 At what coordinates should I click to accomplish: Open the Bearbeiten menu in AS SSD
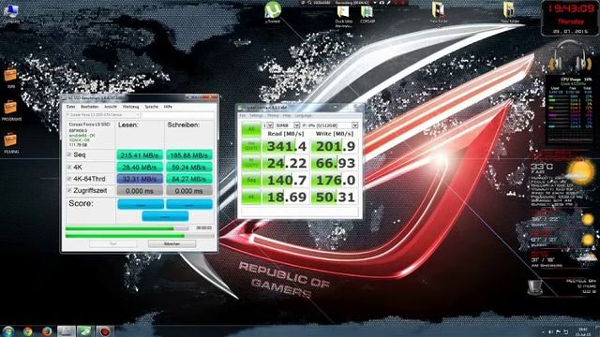click(90, 107)
